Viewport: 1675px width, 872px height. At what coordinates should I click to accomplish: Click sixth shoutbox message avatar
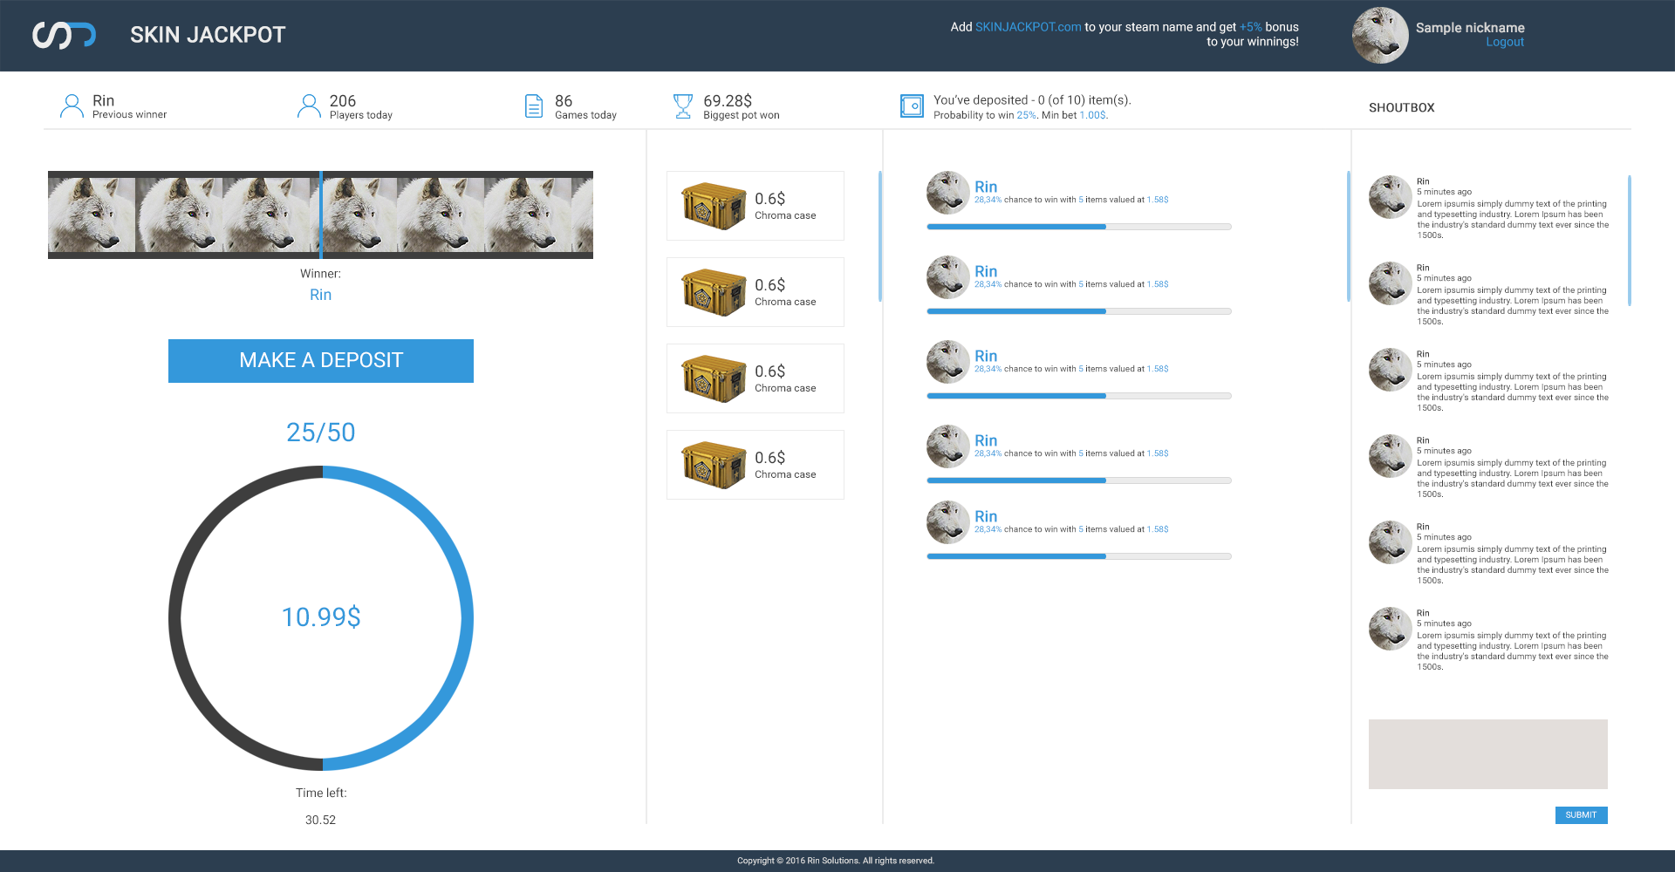click(1391, 629)
